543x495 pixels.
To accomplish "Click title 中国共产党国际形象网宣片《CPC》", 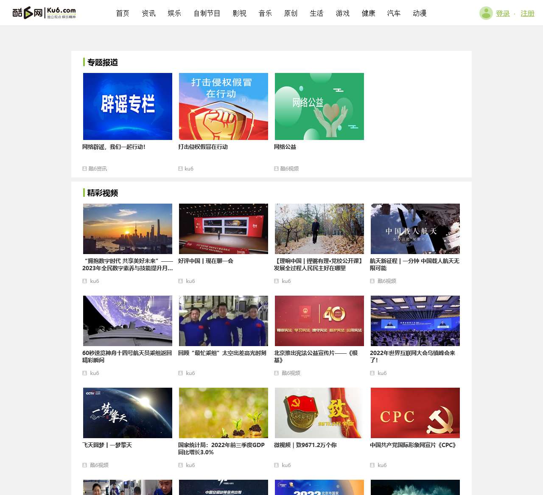I will (414, 445).
